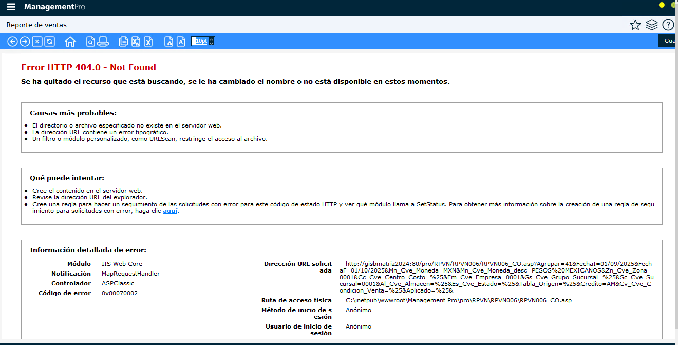Click the 10pt font size field

pos(199,41)
